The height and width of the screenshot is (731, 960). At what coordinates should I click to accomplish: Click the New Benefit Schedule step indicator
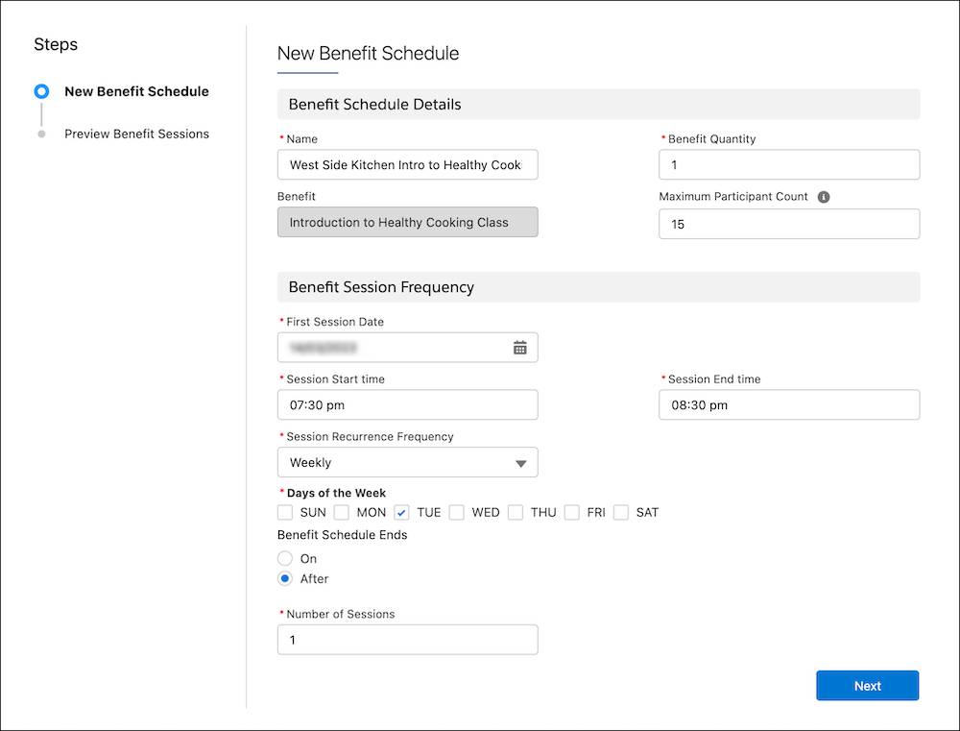click(x=41, y=92)
